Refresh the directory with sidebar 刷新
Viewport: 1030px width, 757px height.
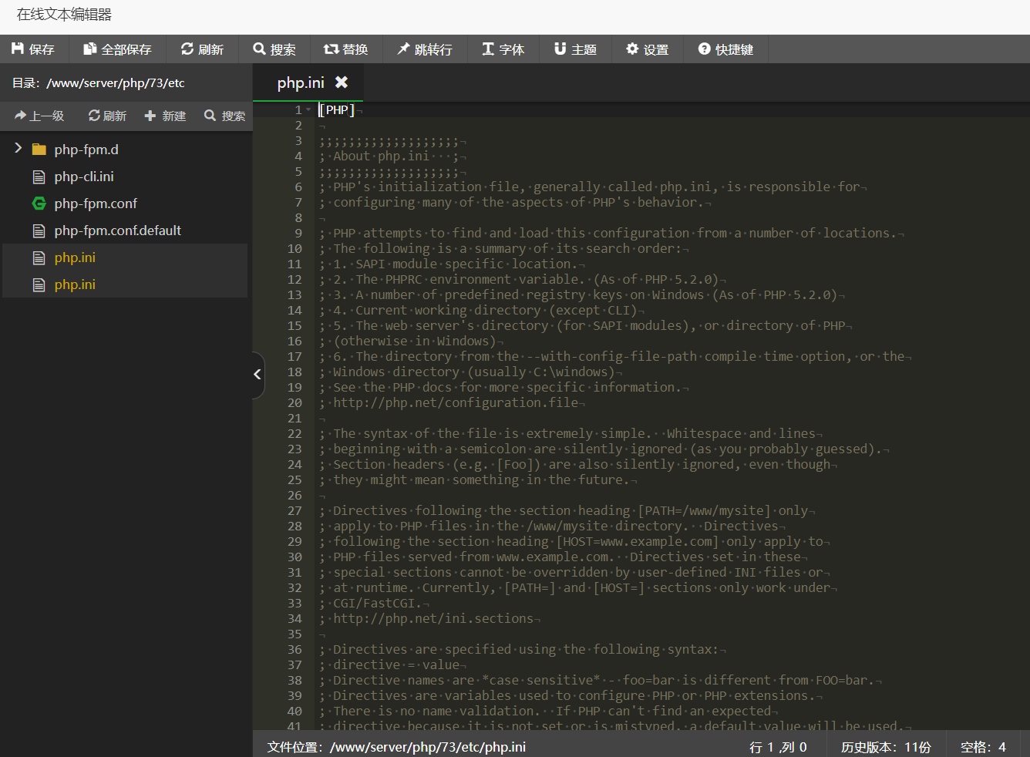(107, 116)
